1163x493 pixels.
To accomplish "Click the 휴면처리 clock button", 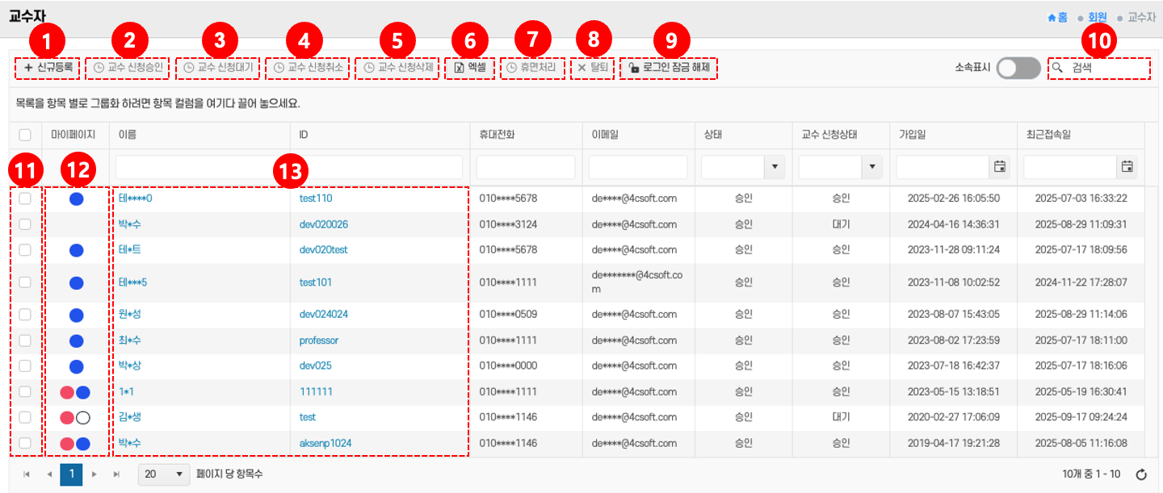I will (530, 68).
